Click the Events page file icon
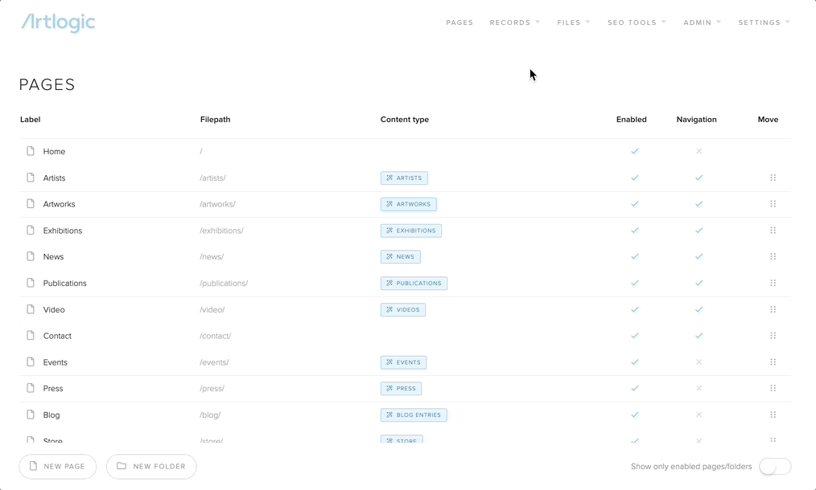This screenshot has width=816, height=490. pyautogui.click(x=31, y=361)
